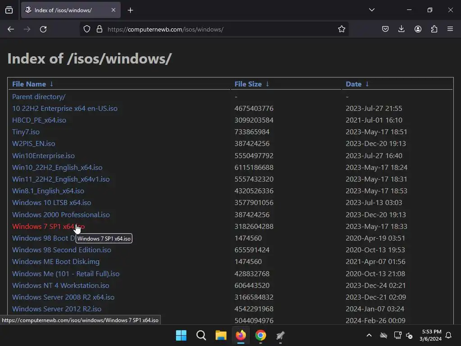Sort listing by File Size header
Image resolution: width=461 pixels, height=346 pixels.
click(x=248, y=84)
